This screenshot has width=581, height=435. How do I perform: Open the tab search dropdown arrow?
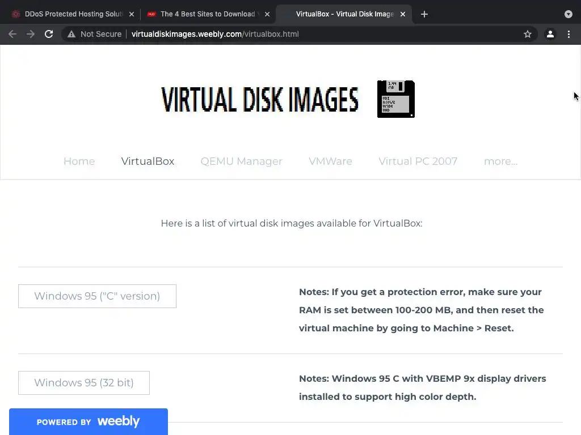569,14
